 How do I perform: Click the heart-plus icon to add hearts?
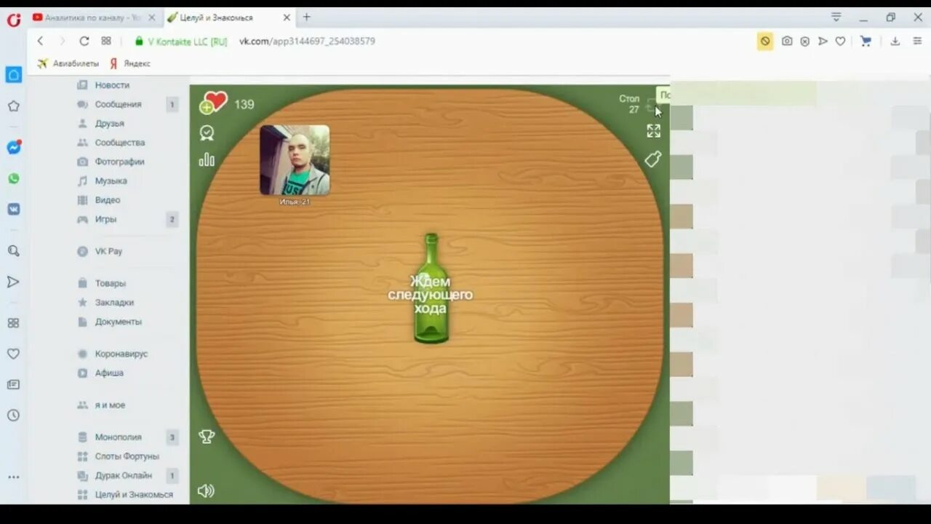click(213, 103)
